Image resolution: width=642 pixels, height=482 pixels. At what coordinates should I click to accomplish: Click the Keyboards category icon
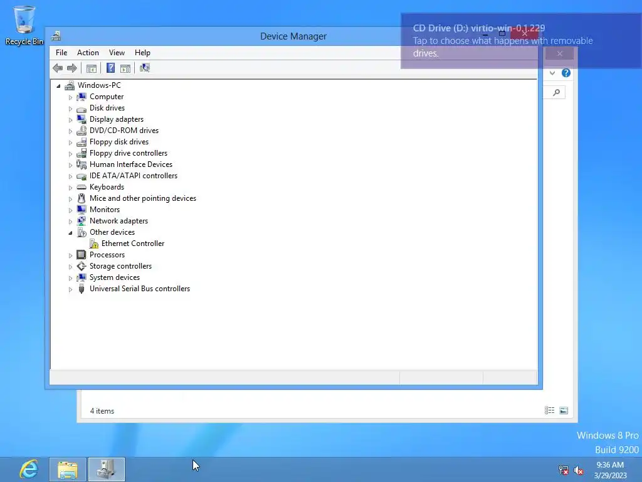pyautogui.click(x=82, y=187)
